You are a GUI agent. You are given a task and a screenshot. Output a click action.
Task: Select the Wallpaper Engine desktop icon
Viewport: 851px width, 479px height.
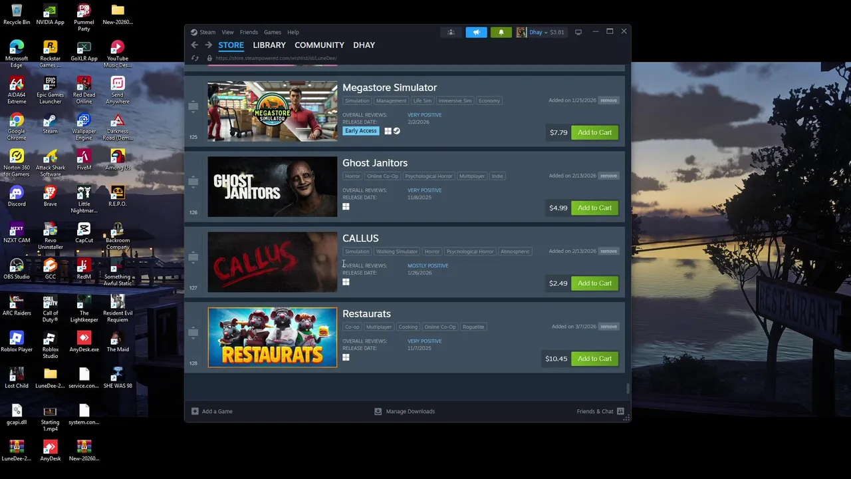(x=84, y=127)
